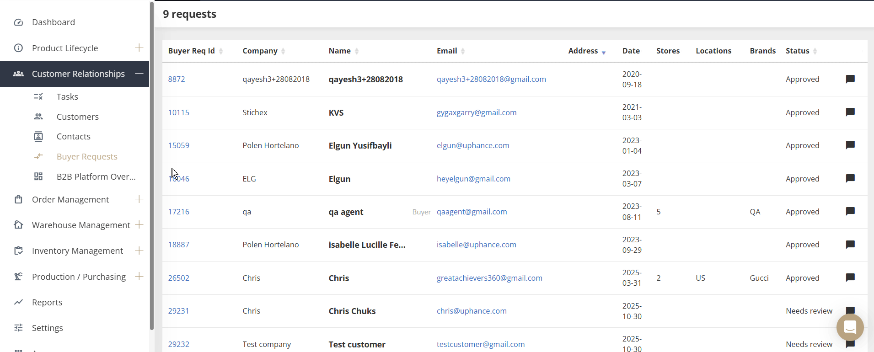This screenshot has width=874, height=352.
Task: Click the Dashboard gauge icon
Action: (x=18, y=22)
